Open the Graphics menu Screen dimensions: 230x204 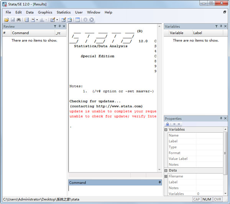tap(45, 12)
